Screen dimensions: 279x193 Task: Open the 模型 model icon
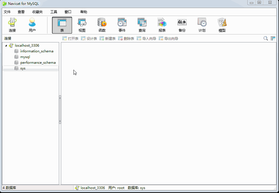(x=222, y=25)
